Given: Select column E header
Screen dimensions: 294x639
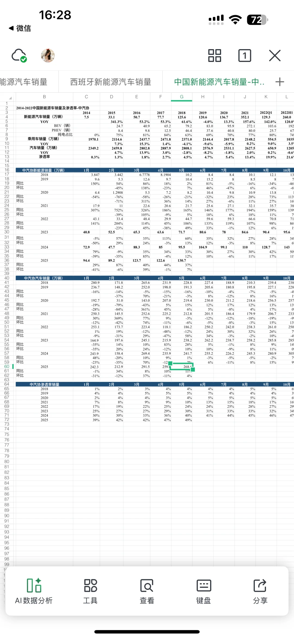Looking at the screenshot, I should point(137,97).
